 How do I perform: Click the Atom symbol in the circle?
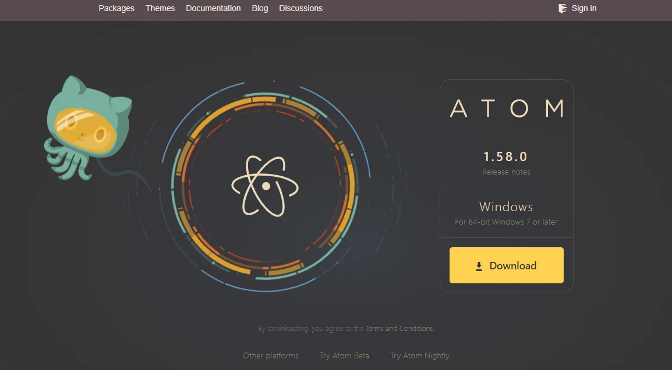click(265, 186)
